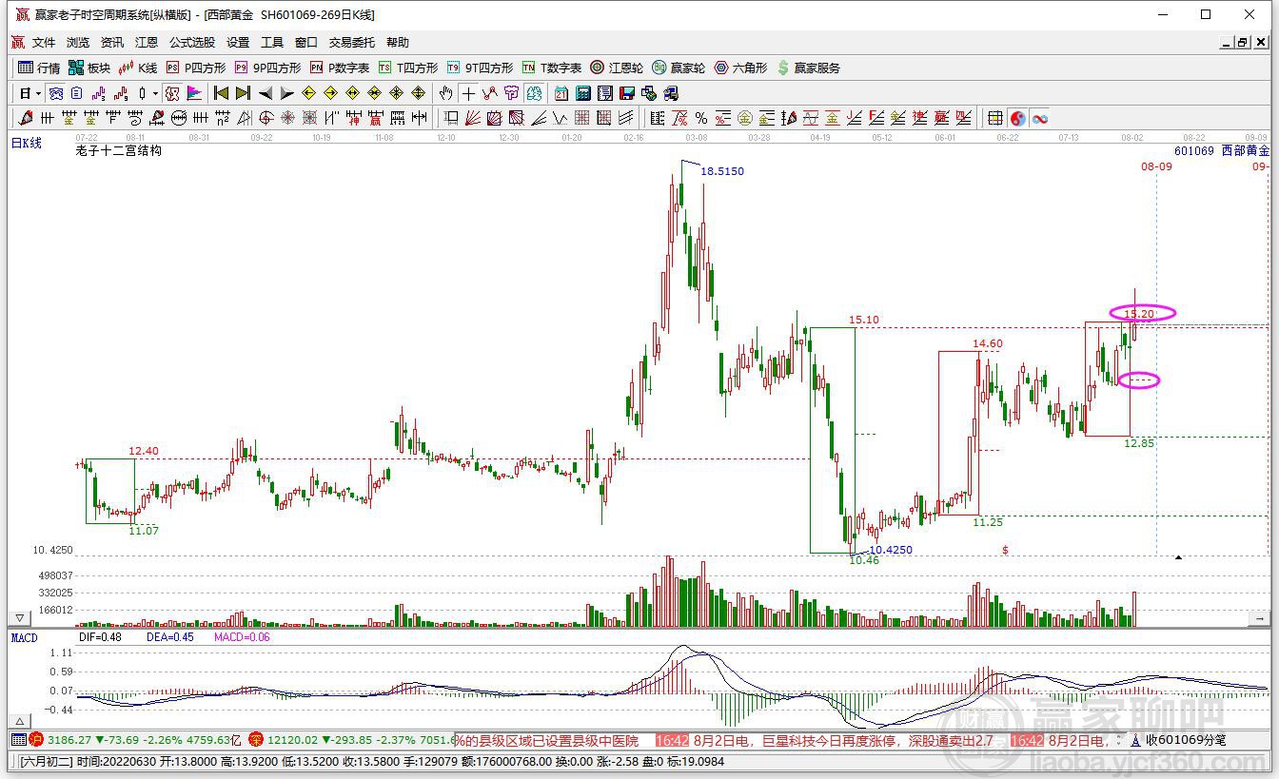Open 赢家服务 with the dollar icon

tap(809, 68)
